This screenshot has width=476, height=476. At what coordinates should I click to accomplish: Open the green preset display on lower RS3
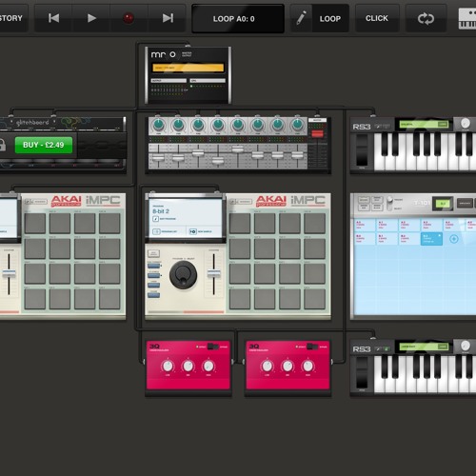[x=424, y=347]
